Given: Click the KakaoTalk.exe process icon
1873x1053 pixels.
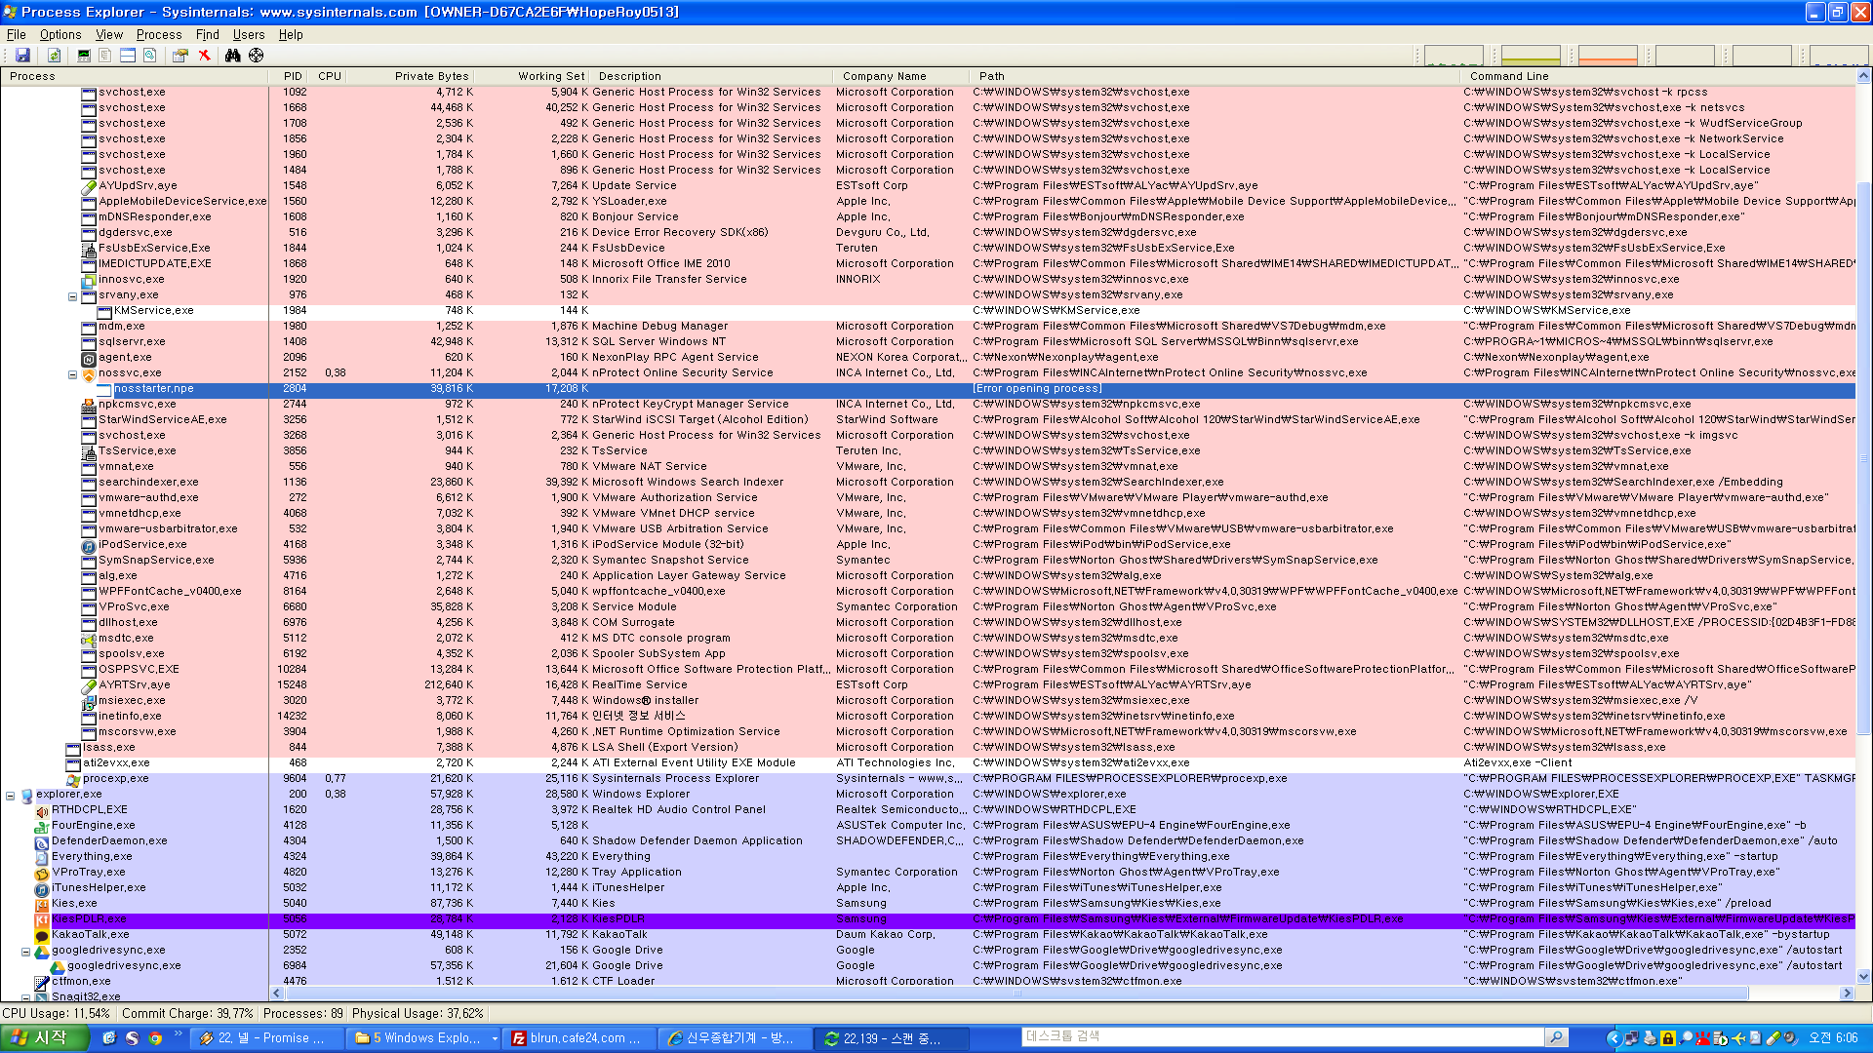Looking at the screenshot, I should pyautogui.click(x=42, y=935).
